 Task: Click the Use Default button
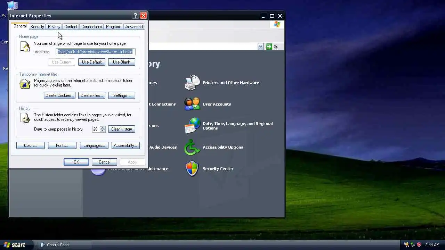[x=92, y=62]
